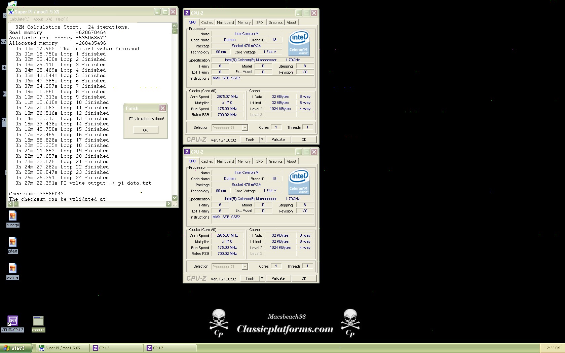The height and width of the screenshot is (353, 565).
Task: Click OK button in top CPU-Z
Action: click(304, 140)
